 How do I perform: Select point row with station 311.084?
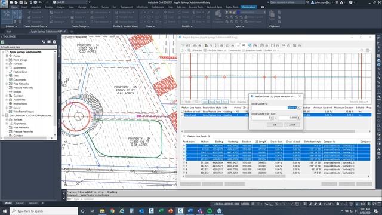(x=276, y=162)
